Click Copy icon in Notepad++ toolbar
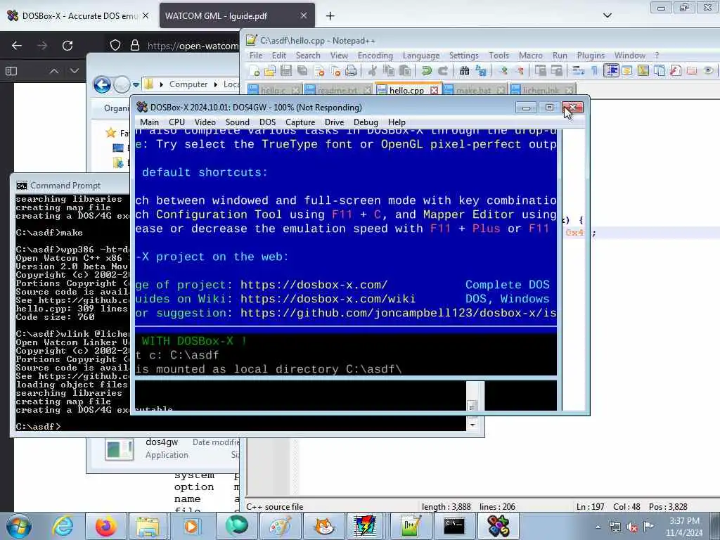Image resolution: width=720 pixels, height=540 pixels. (x=388, y=70)
